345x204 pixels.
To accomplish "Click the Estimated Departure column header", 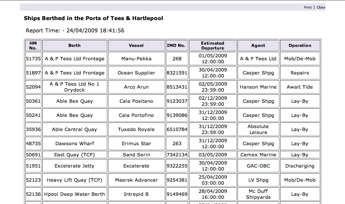I will click(x=212, y=45).
